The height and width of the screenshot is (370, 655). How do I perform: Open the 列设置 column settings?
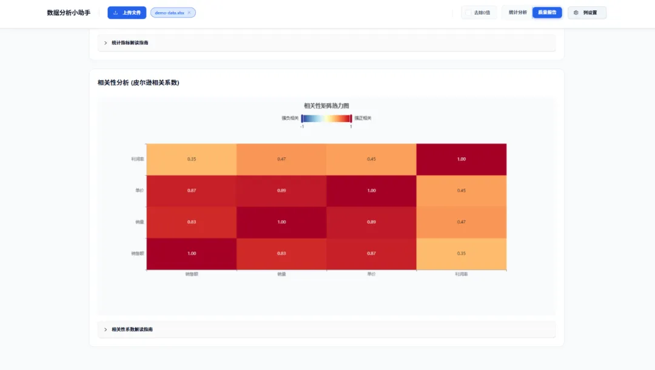click(x=586, y=13)
